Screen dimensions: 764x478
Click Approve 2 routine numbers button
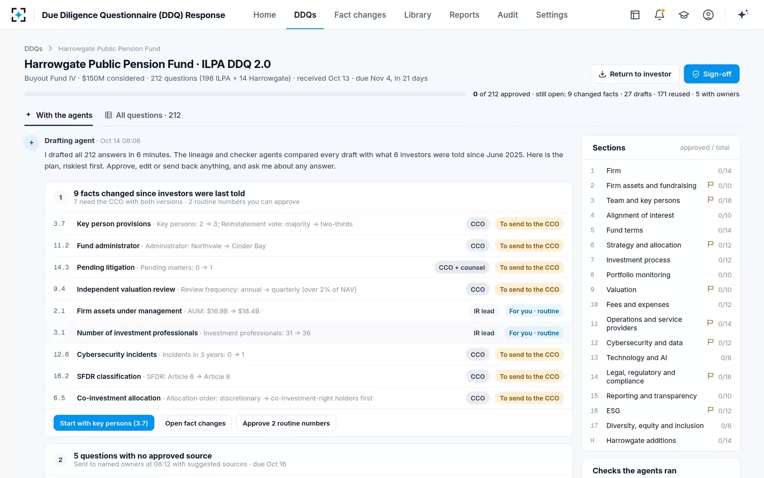[286, 423]
